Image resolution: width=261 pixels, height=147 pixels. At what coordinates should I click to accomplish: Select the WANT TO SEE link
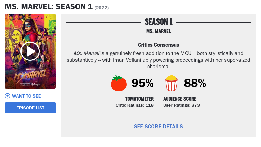[x=26, y=96]
